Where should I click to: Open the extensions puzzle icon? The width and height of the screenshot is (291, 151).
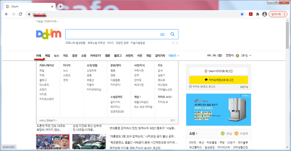(258, 14)
